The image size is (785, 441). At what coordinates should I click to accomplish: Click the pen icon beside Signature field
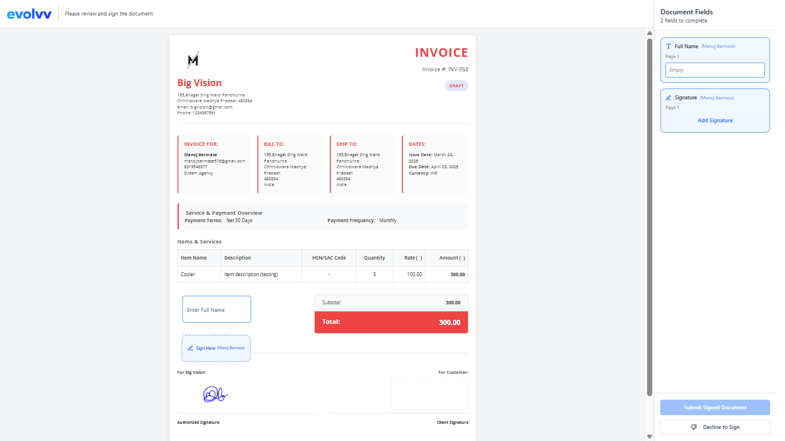click(668, 98)
